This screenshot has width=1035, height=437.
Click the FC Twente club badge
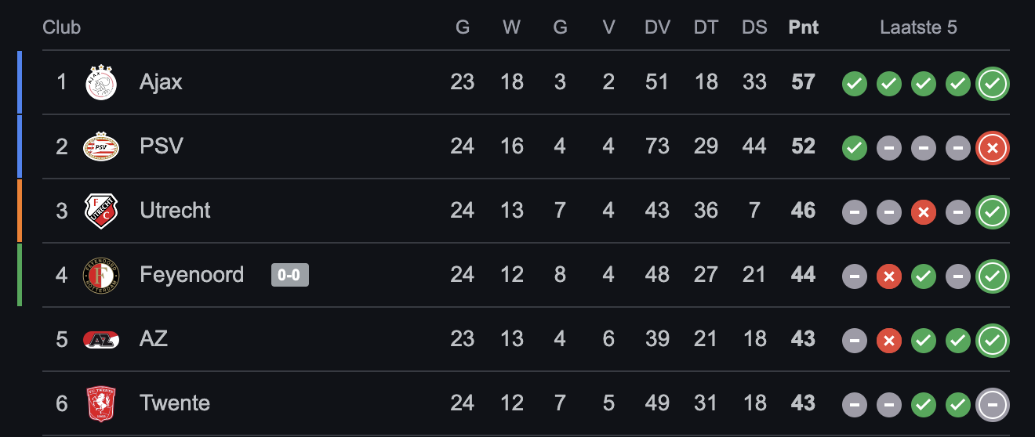101,403
